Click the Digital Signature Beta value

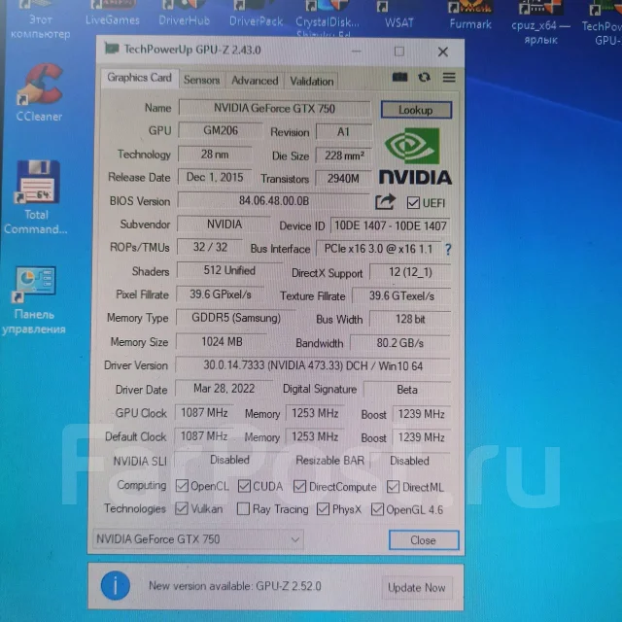[407, 390]
